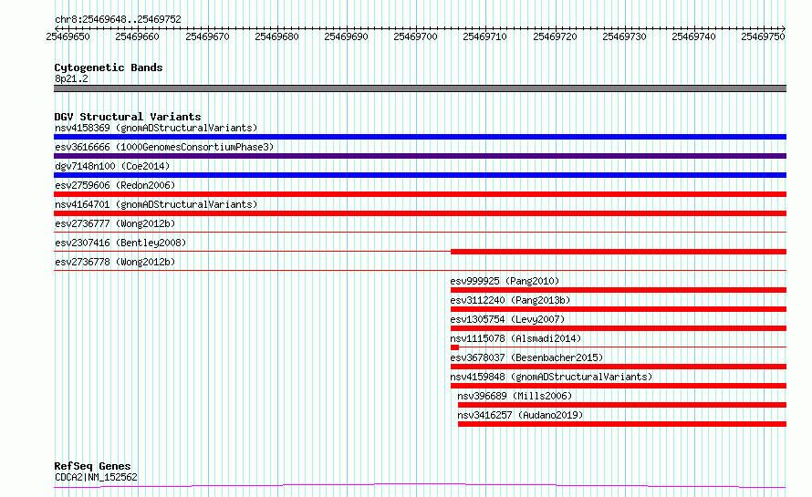Open variant label esv2736778 (Wong2012b)
This screenshot has width=812, height=497.
pyautogui.click(x=115, y=262)
